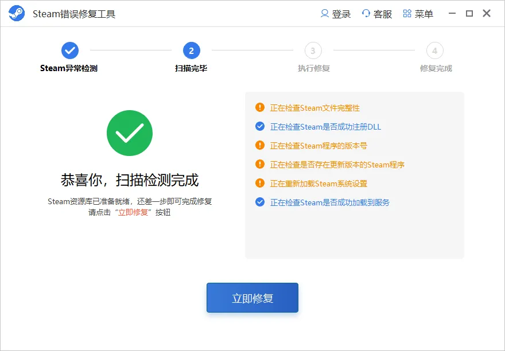This screenshot has height=351, width=505.
Task: Maximize the window
Action: coord(469,14)
